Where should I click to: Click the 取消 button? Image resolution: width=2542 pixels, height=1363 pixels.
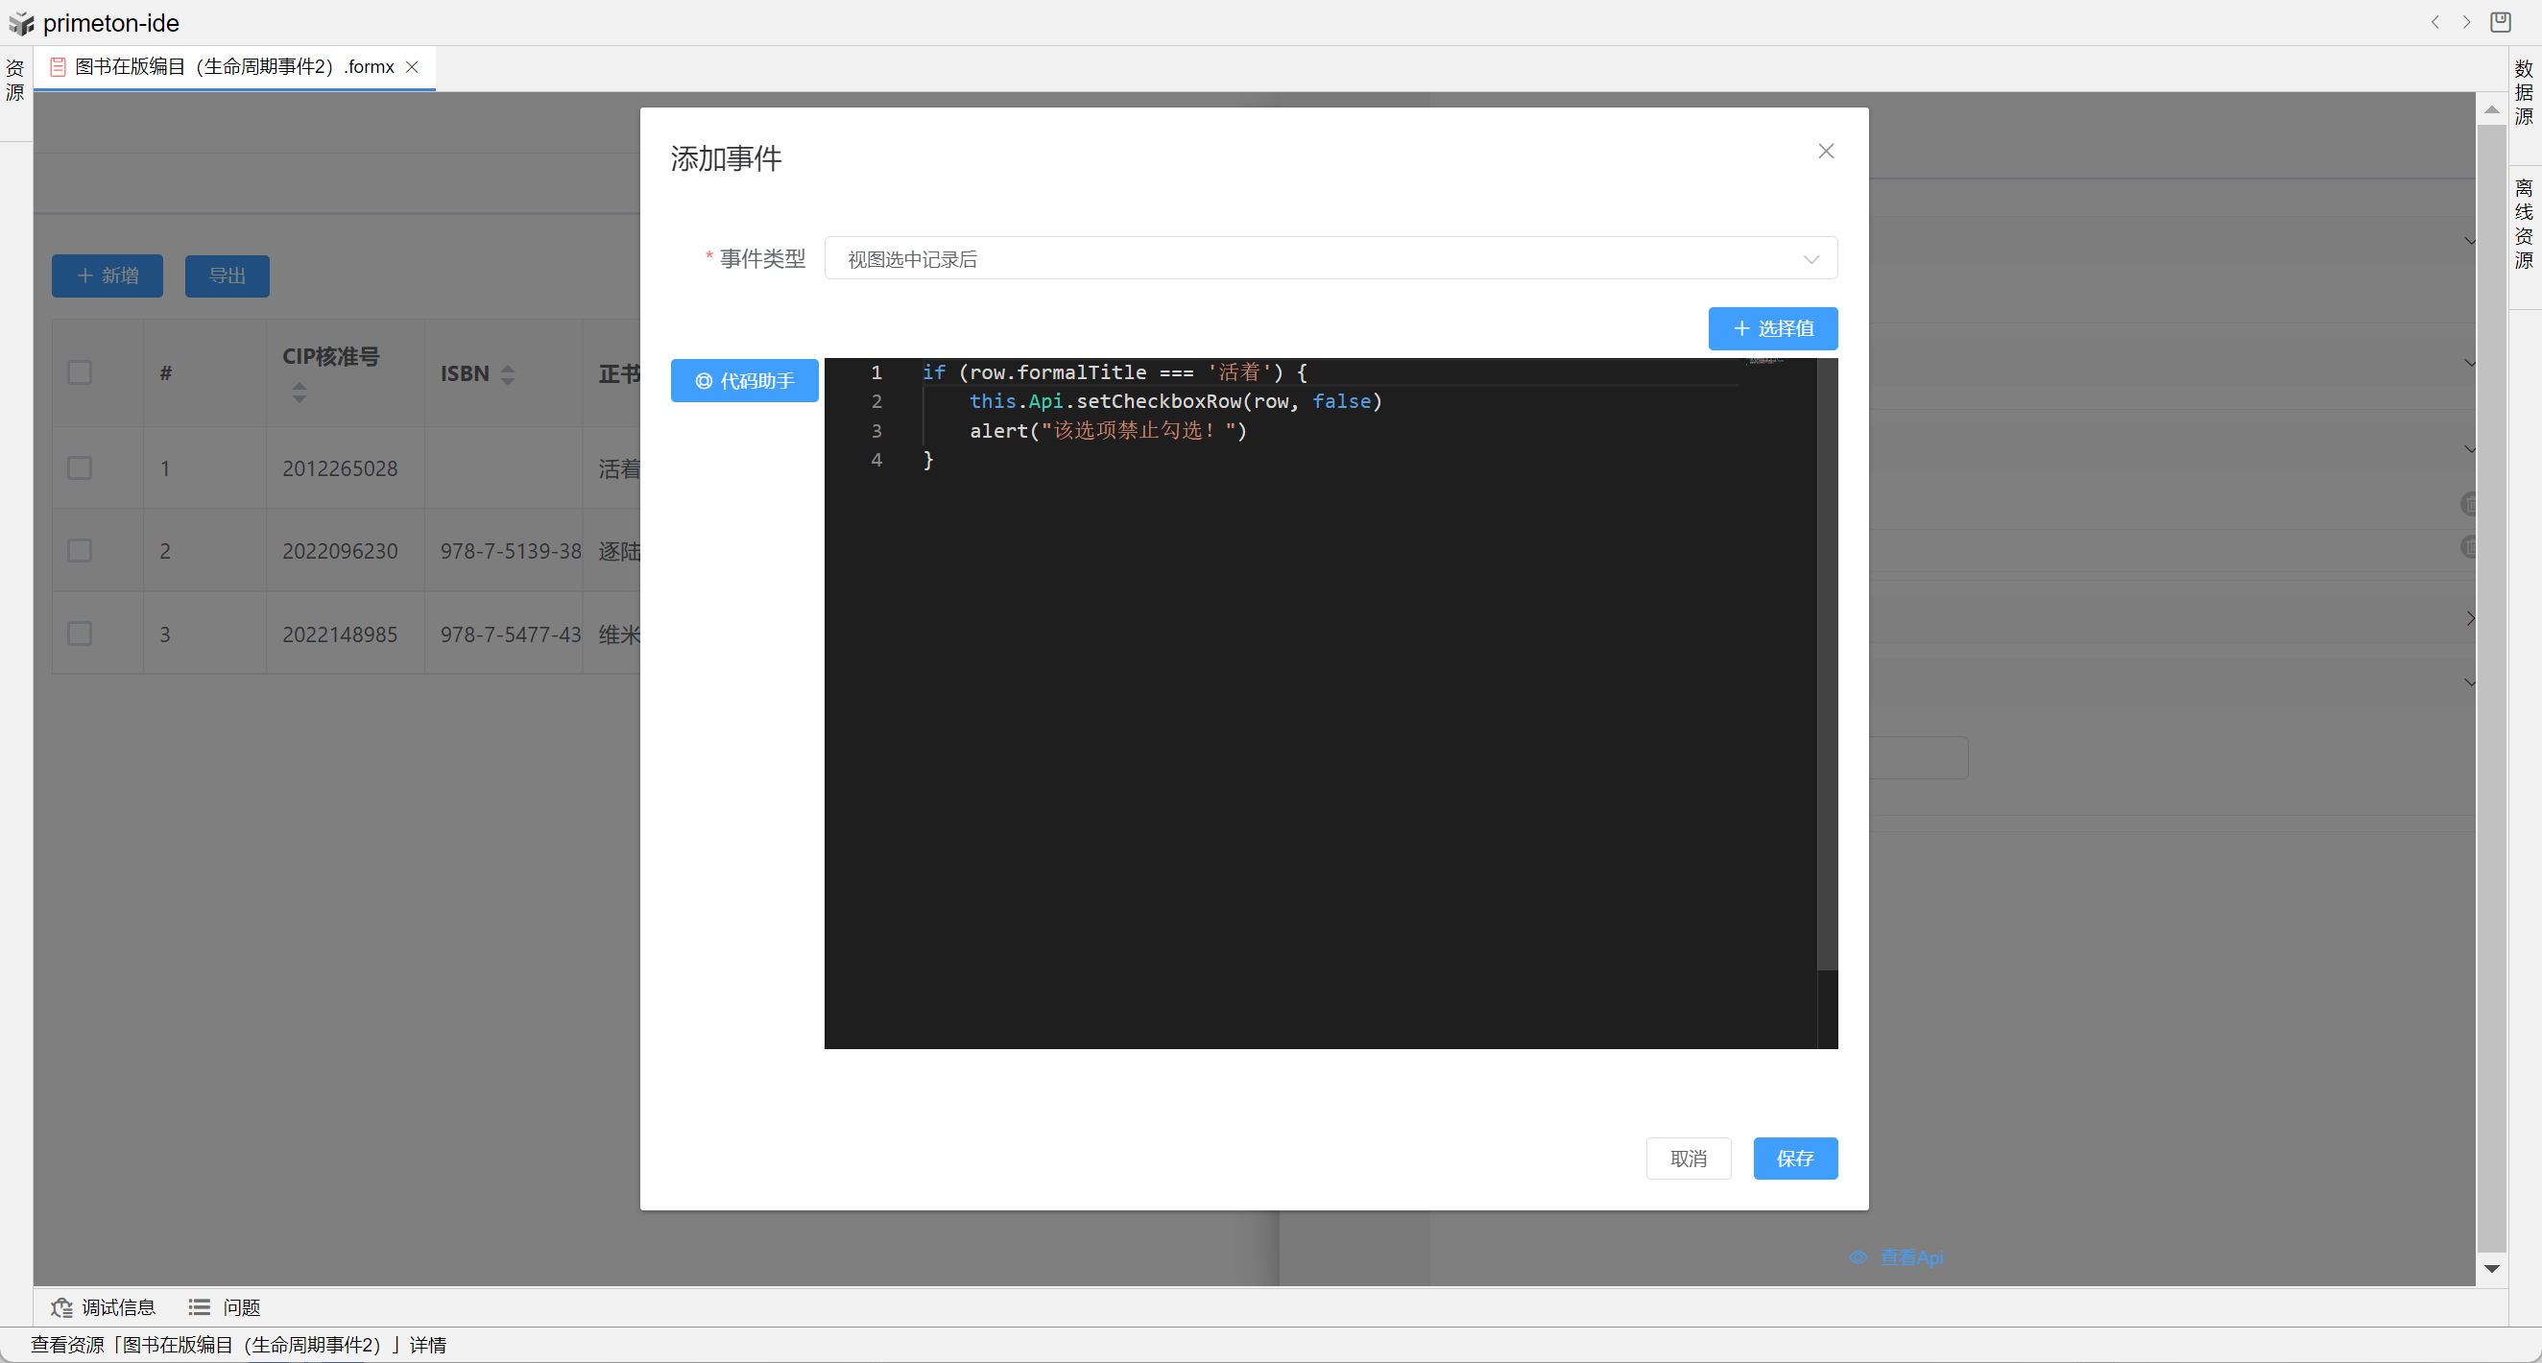[x=1688, y=1158]
